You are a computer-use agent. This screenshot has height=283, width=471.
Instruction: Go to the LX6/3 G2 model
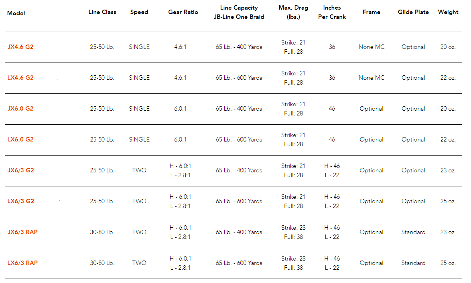[21, 201]
